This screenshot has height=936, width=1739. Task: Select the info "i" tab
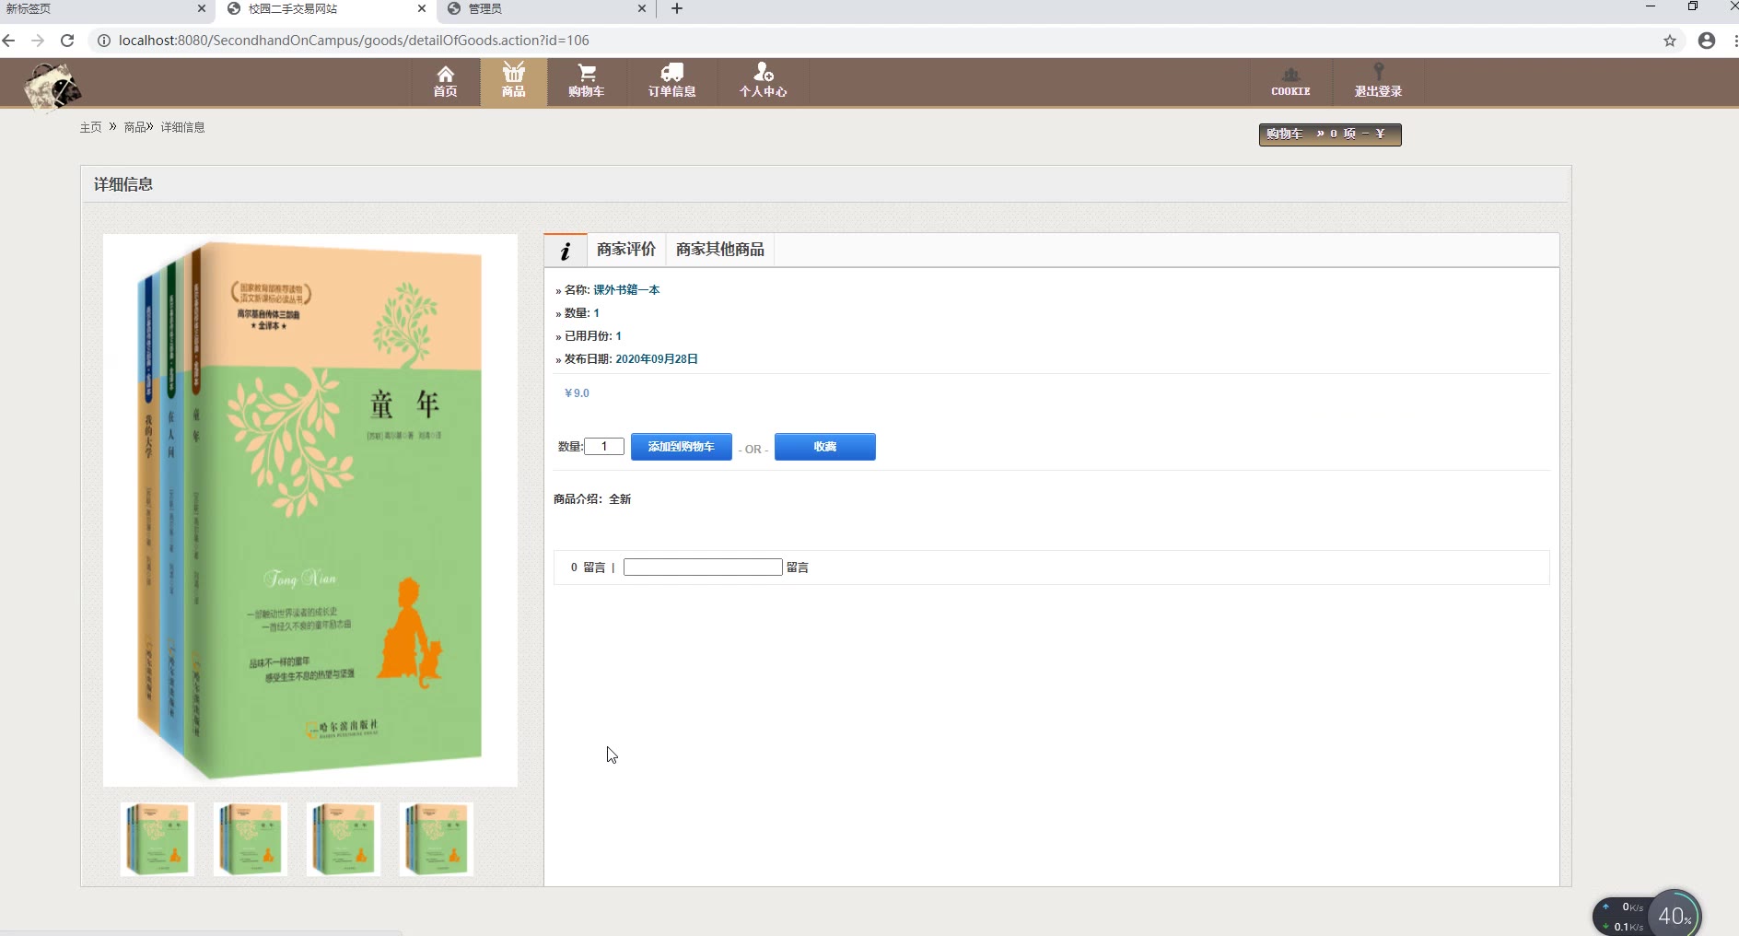coord(566,250)
